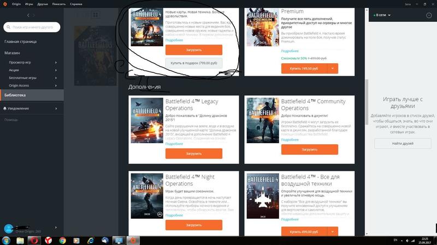
Task: Open the Друзья menu
Action: (x=43, y=4)
